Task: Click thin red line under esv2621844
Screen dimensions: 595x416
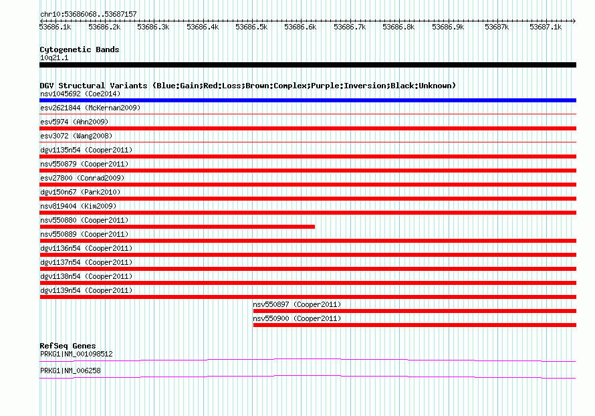Action: 308,114
